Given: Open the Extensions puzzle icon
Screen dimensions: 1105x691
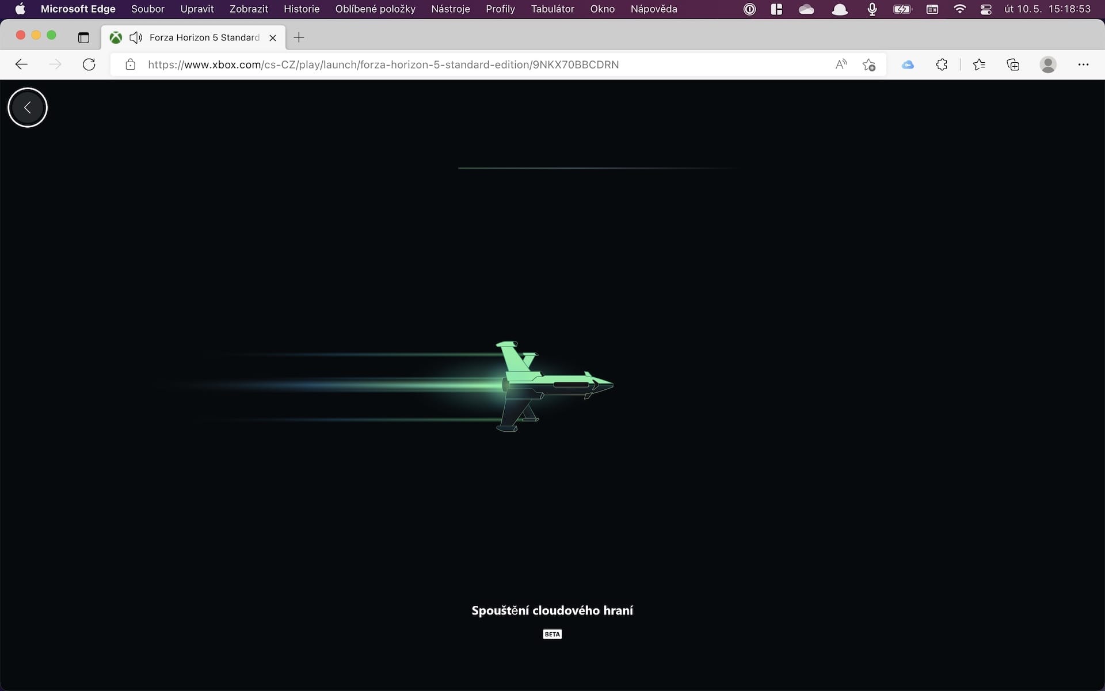Looking at the screenshot, I should 942,64.
